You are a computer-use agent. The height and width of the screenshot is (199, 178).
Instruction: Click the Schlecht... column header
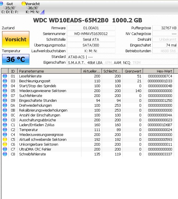tap(112, 71)
